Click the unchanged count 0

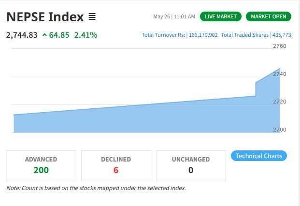191,170
